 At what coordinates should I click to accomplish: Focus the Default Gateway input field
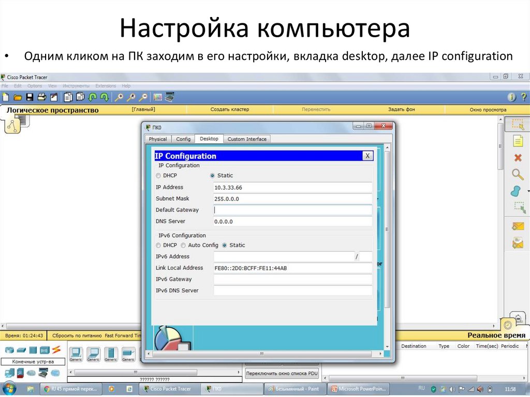[293, 210]
